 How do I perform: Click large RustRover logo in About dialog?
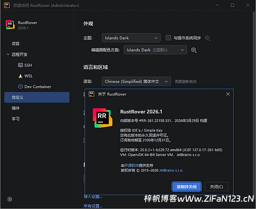pyautogui.click(x=103, y=118)
